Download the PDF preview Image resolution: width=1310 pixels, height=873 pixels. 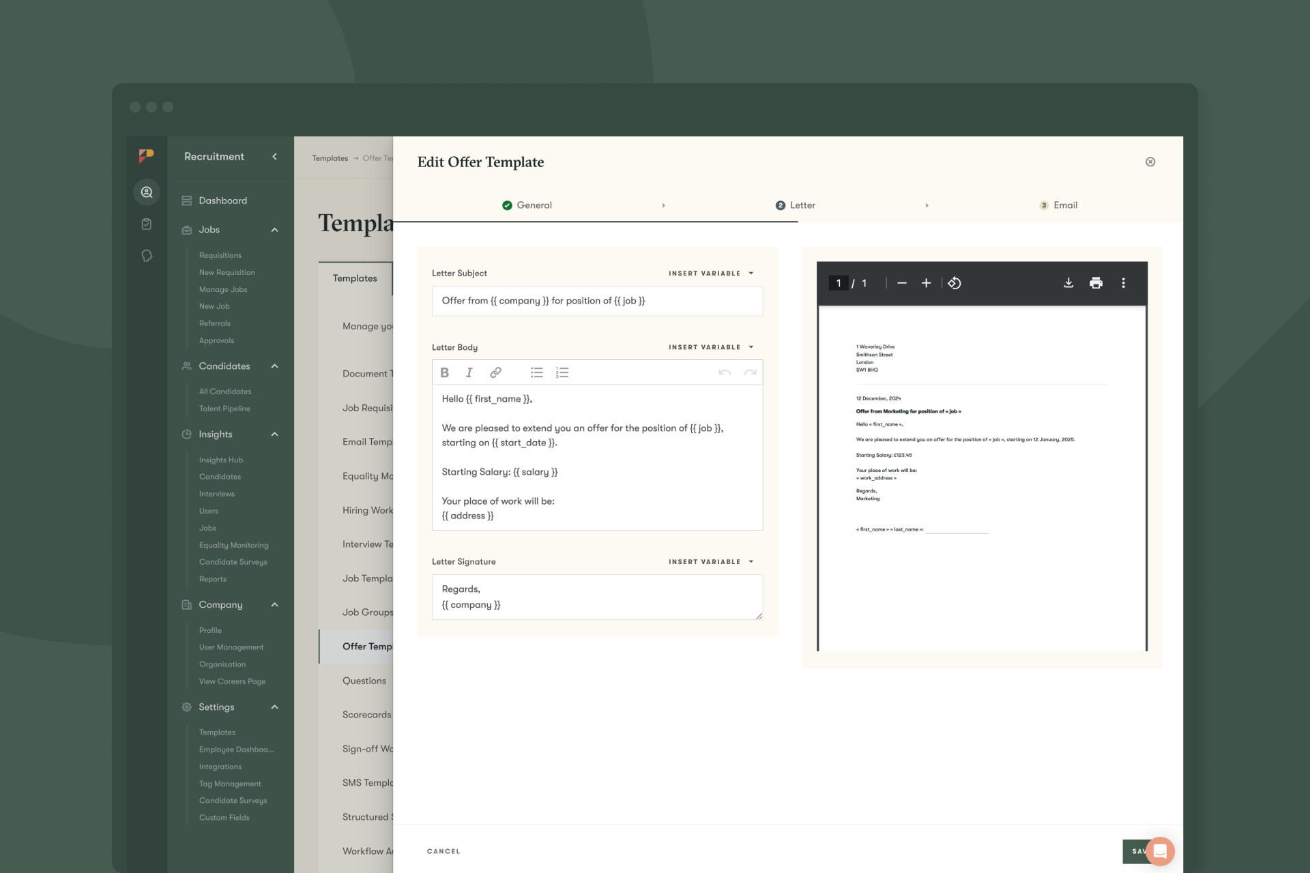click(x=1068, y=283)
